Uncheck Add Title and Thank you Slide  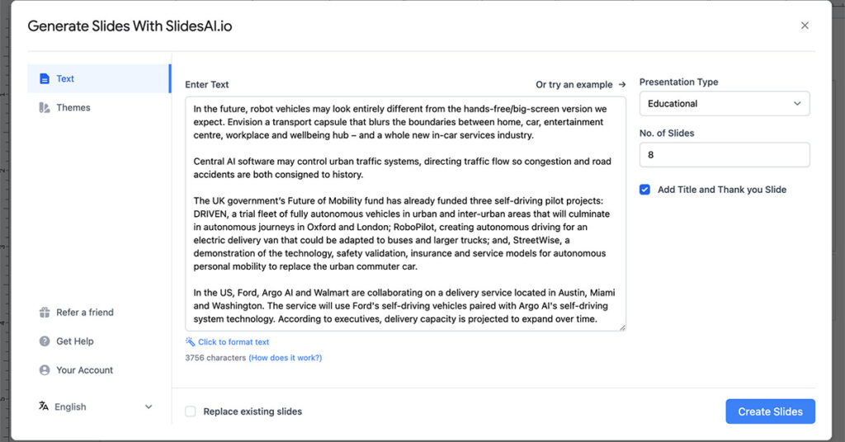coord(645,190)
